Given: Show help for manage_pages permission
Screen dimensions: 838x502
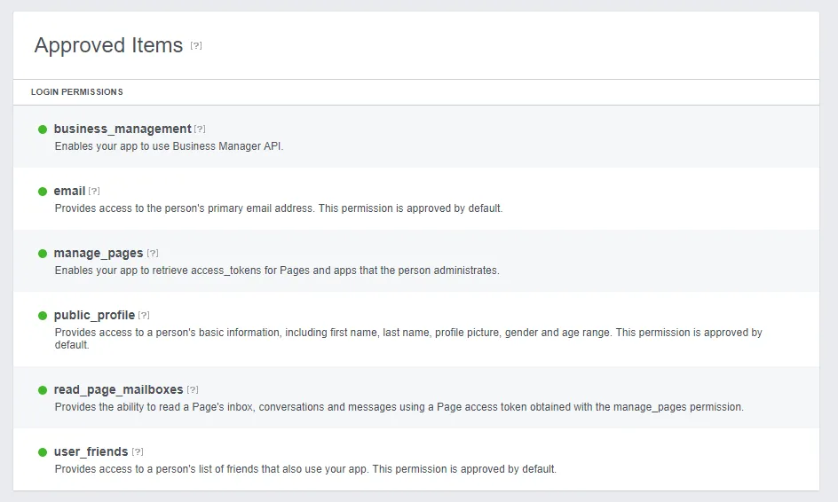Looking at the screenshot, I should (x=153, y=253).
